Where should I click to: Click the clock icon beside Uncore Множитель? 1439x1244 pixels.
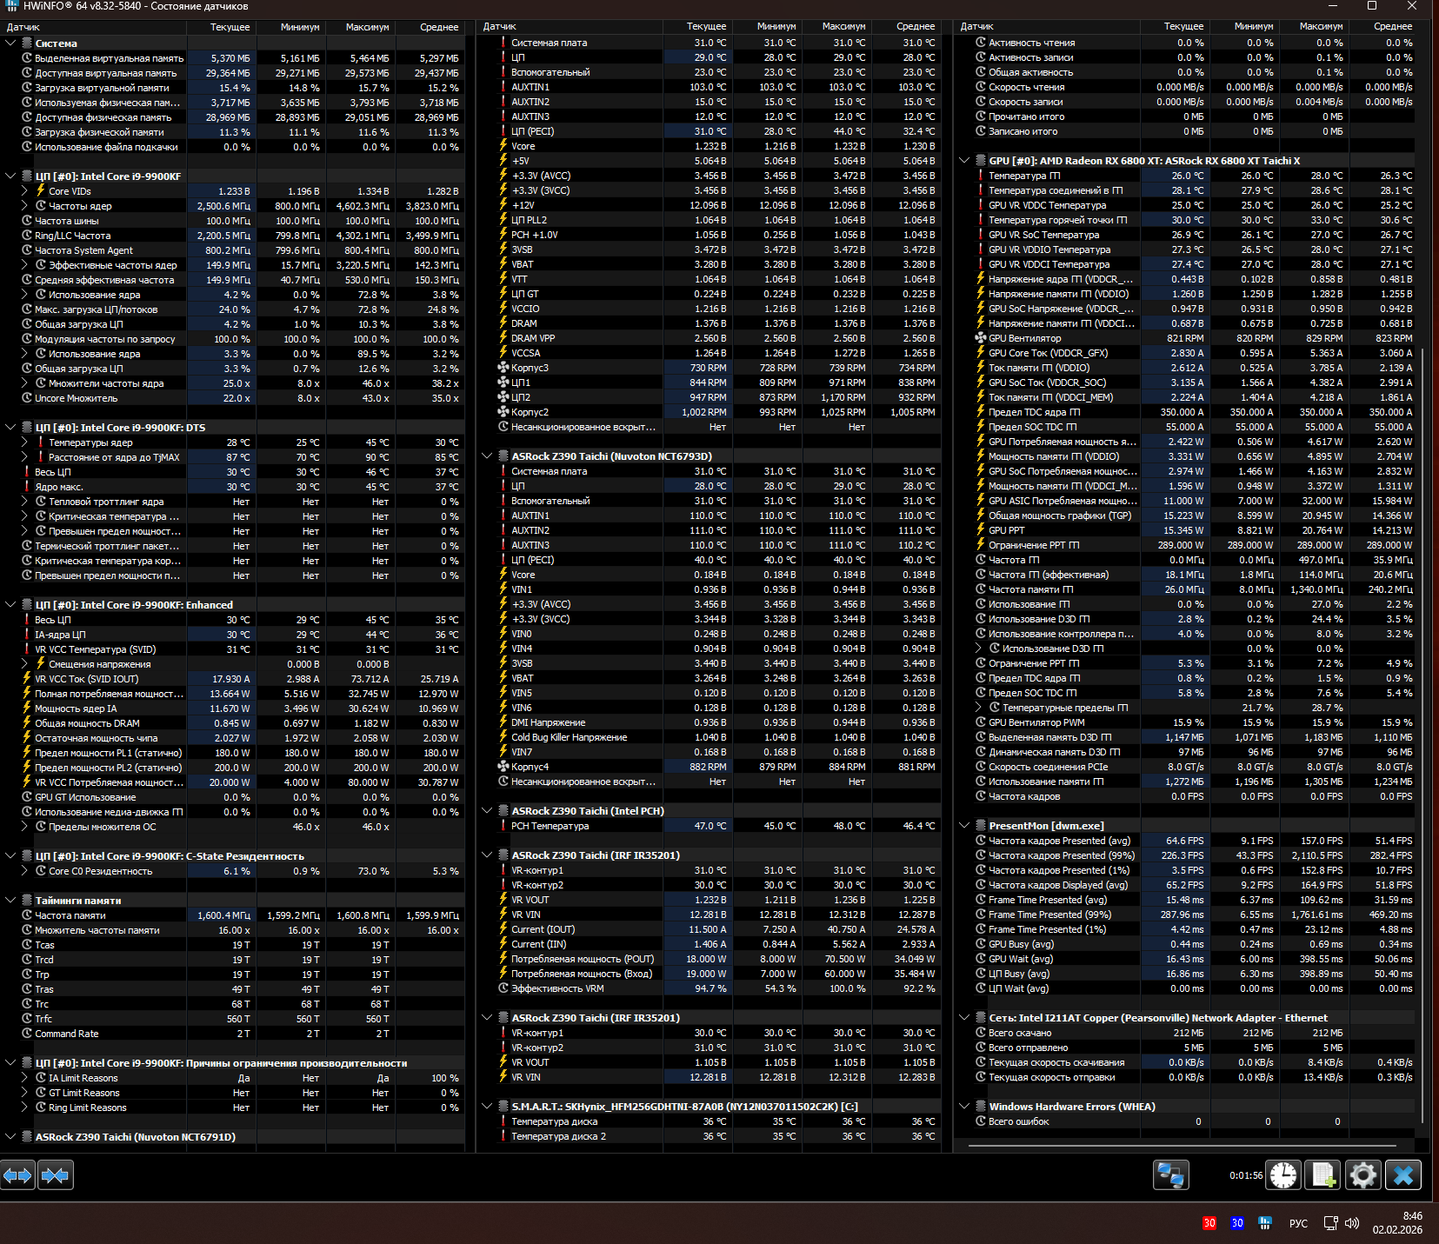coord(27,398)
